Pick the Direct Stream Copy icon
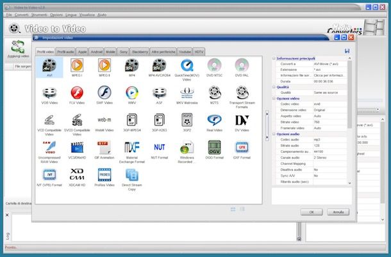Viewport: 391px width, 257px height. pos(131,175)
